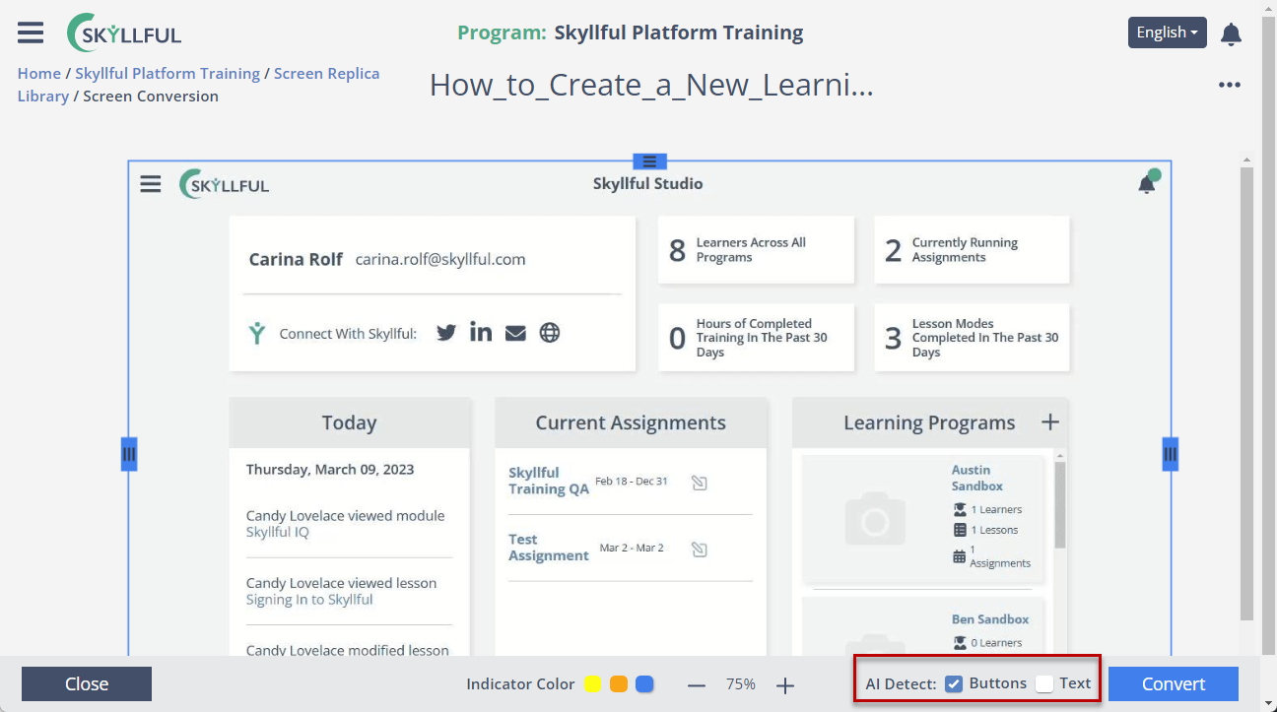
Task: Open the Skyllful IQ module link
Action: pos(277,533)
